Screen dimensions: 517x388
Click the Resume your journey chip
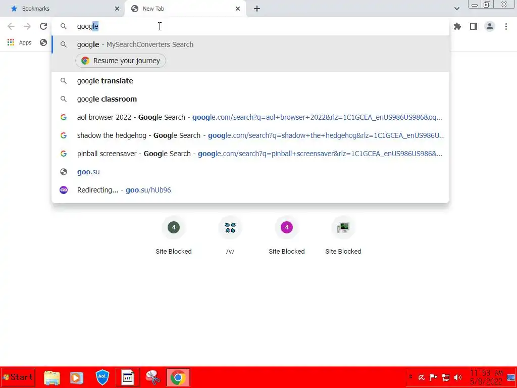[x=121, y=61]
